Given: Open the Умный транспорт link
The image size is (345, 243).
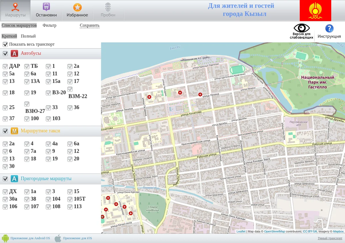Looking at the screenshot, I should tap(330, 238).
